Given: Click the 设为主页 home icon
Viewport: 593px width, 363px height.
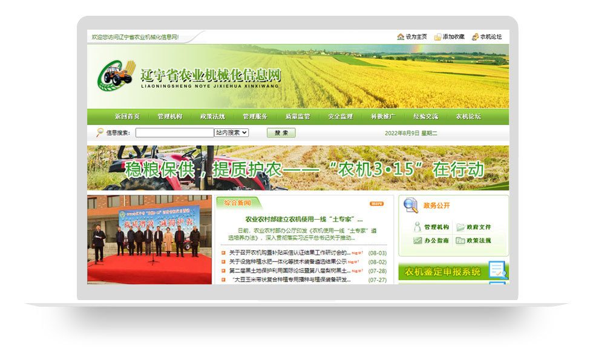Looking at the screenshot, I should pyautogui.click(x=401, y=37).
